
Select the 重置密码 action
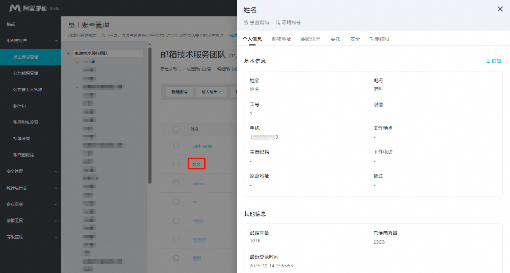[x=259, y=22]
